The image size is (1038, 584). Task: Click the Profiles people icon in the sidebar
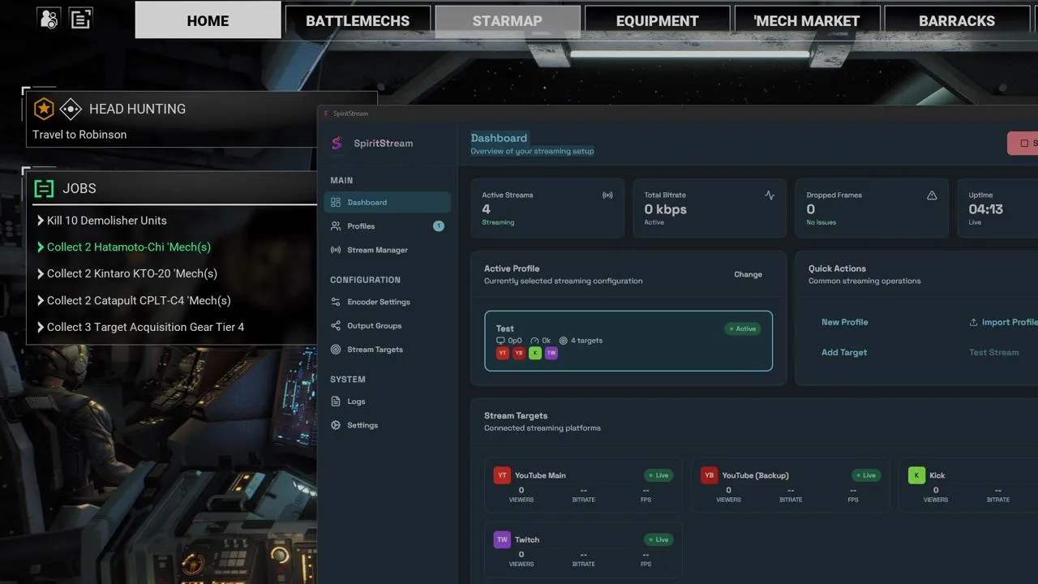click(x=336, y=226)
